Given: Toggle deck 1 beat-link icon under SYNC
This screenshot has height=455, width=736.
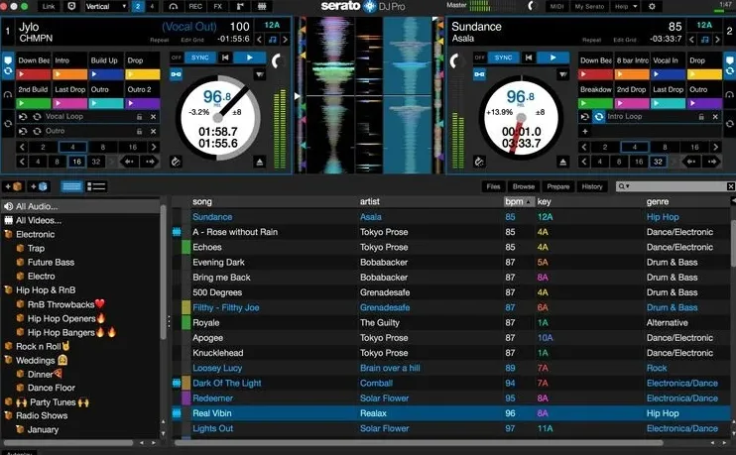Looking at the screenshot, I should tap(176, 74).
